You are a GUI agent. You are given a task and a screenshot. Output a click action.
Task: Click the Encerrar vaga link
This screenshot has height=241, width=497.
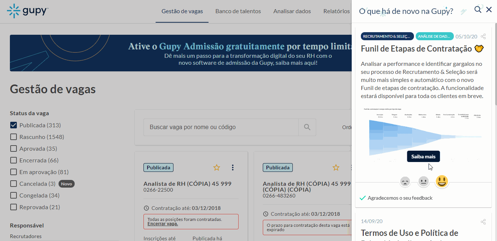pyautogui.click(x=162, y=224)
